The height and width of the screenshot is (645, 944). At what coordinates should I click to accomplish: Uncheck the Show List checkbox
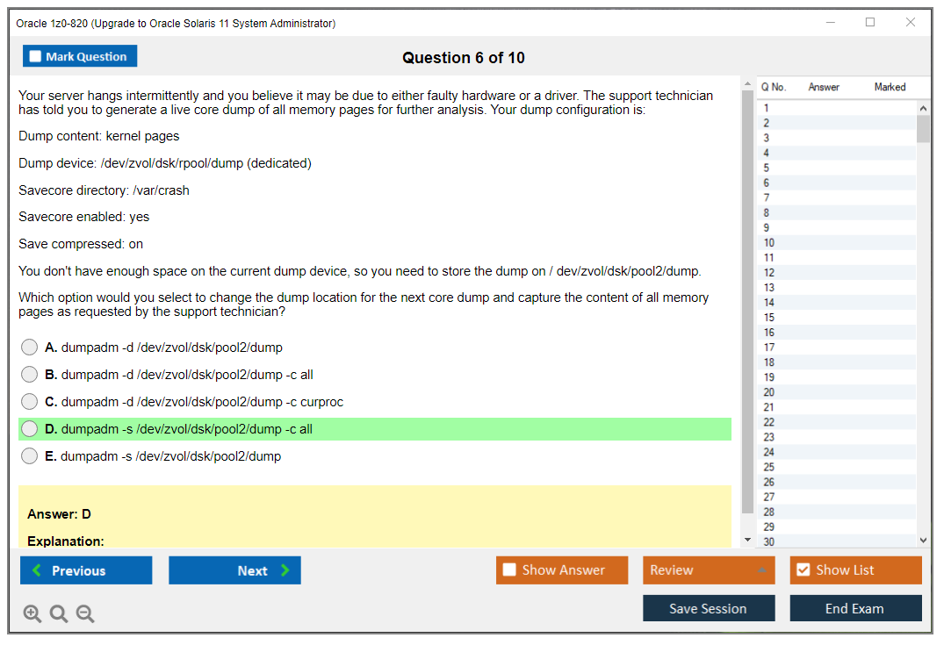803,570
